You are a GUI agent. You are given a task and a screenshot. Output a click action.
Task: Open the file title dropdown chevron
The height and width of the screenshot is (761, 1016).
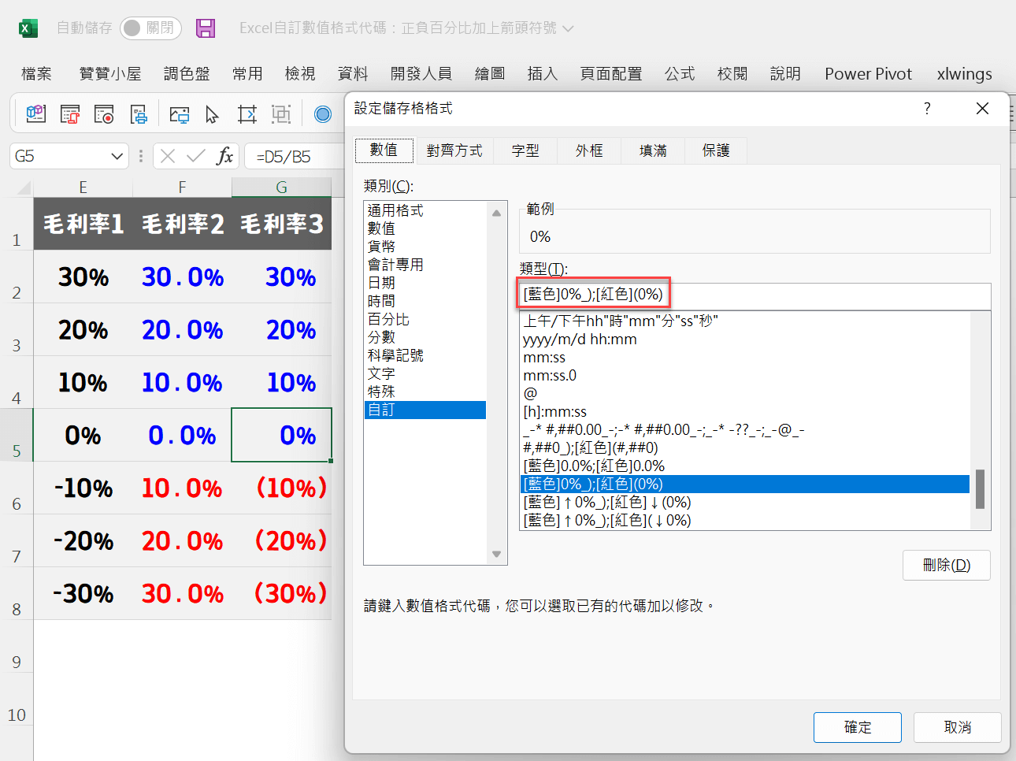click(x=568, y=28)
